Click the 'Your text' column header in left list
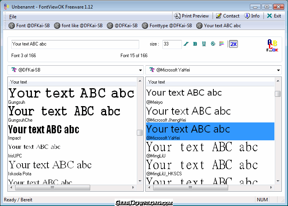This screenshot has height=206, width=288. (x=72, y=82)
